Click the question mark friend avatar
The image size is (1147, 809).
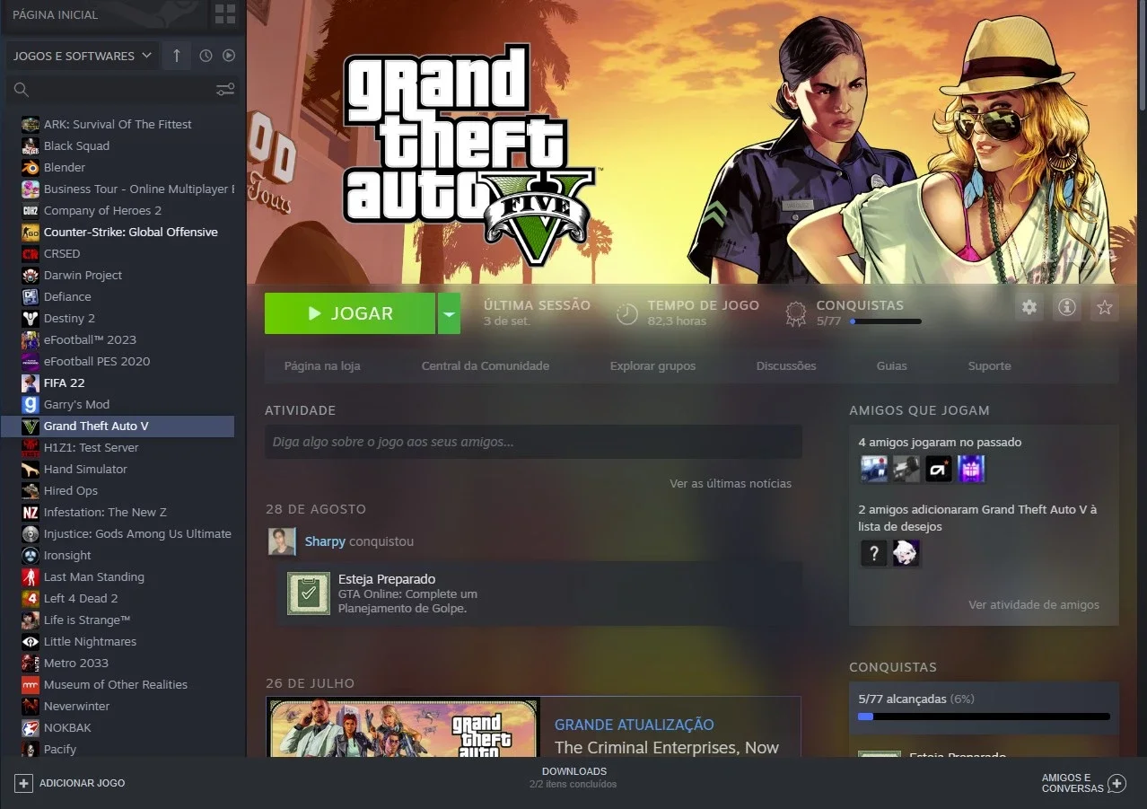874,553
